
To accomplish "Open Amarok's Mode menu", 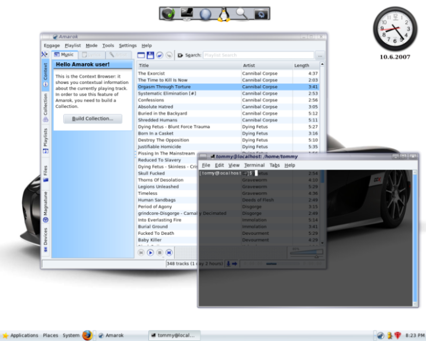I will pyautogui.click(x=92, y=45).
